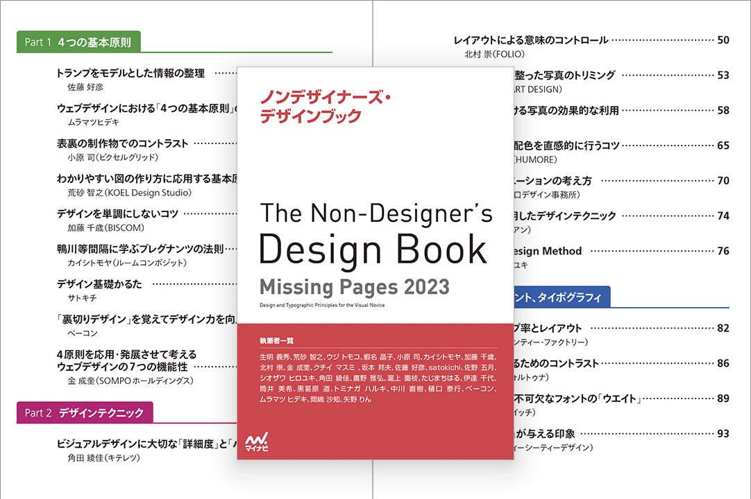Click the author name "佐藤 好彦"

(x=85, y=87)
